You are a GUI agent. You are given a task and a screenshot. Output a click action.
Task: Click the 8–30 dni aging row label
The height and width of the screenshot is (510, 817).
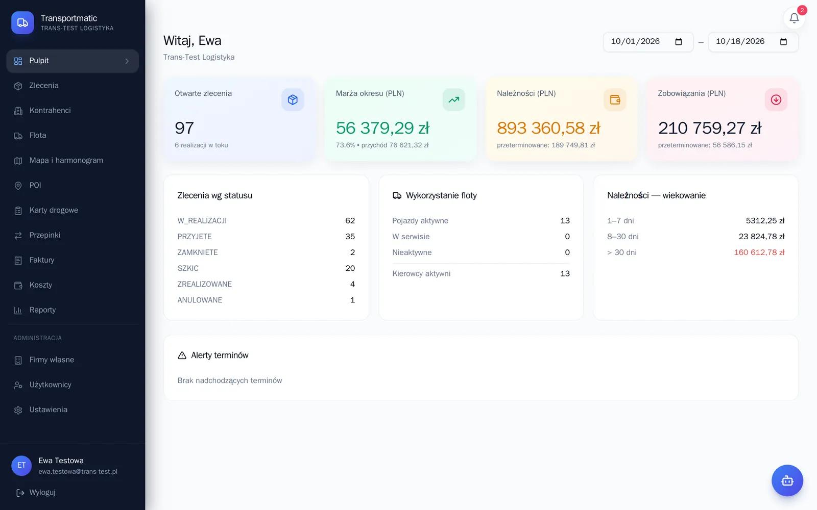click(x=622, y=237)
